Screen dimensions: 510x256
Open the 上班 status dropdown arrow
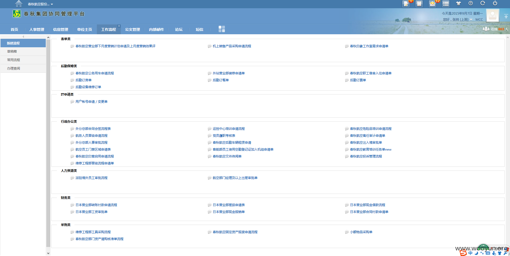(x=471, y=20)
